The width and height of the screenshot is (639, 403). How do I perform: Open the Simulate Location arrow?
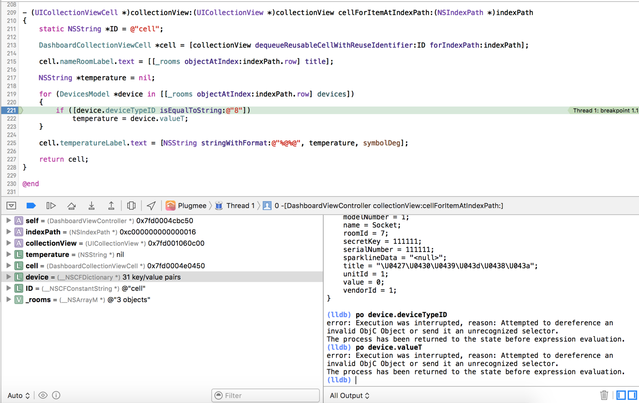[151, 205]
